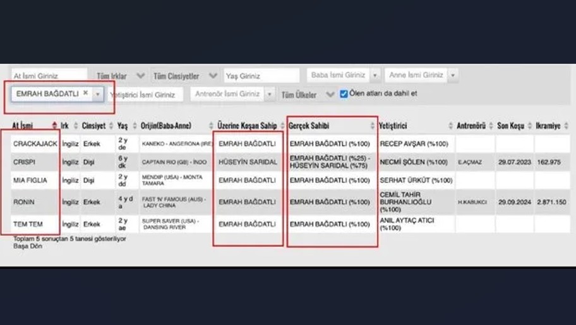Click the Başa Dön link
576x325 pixels.
point(26,246)
